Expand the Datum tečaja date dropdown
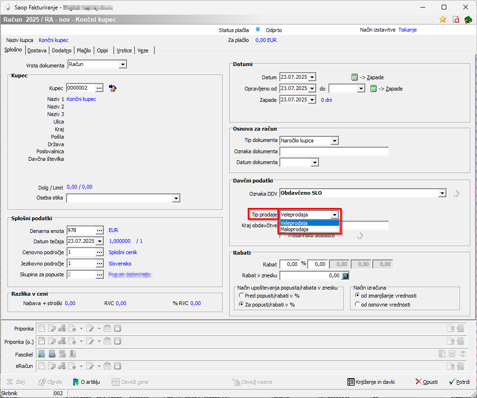Viewport: 477px width, 398px height. [100, 241]
